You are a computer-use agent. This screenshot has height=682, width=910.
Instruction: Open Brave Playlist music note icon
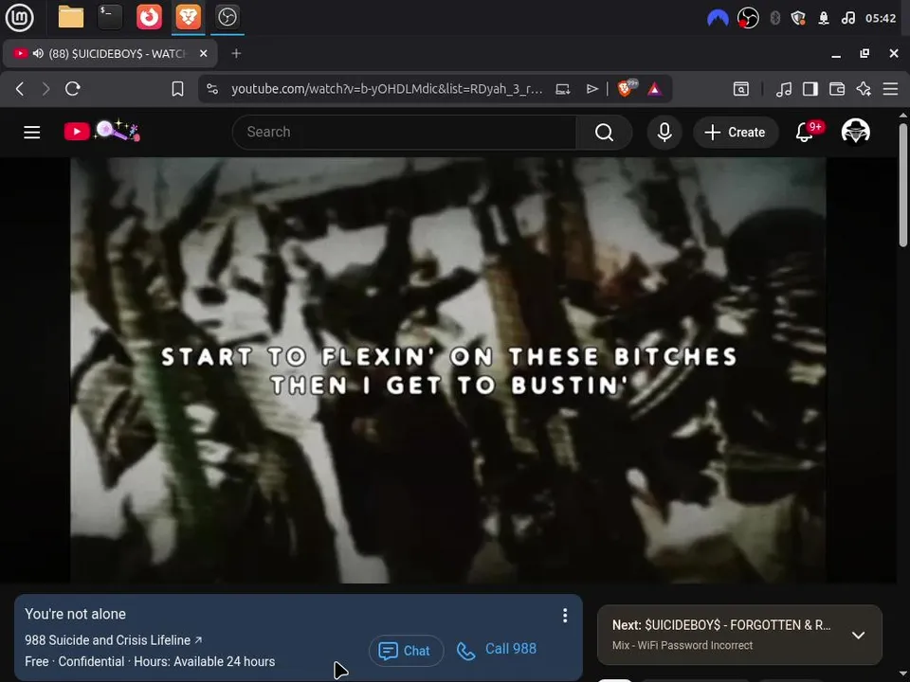coord(784,89)
